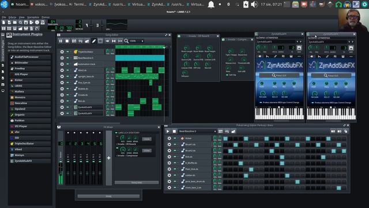Switch to the FX tab in the left ZynAddSubFX
Screen dimensions: 369x208
283,57
